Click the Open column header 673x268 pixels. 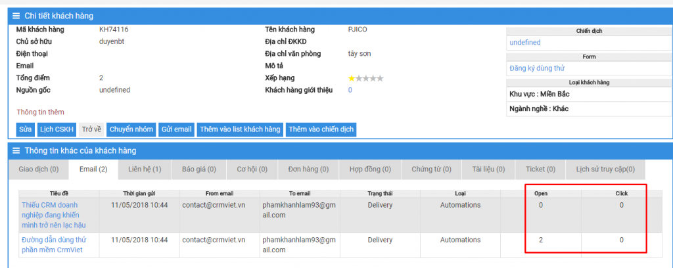(541, 193)
